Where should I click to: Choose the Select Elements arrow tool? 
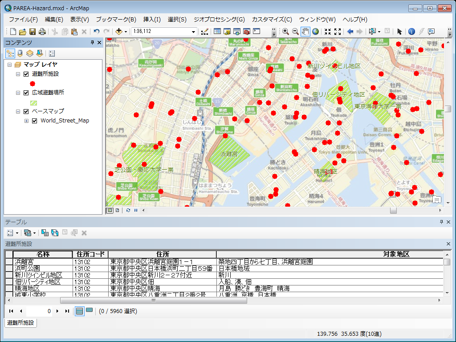[x=399, y=32]
